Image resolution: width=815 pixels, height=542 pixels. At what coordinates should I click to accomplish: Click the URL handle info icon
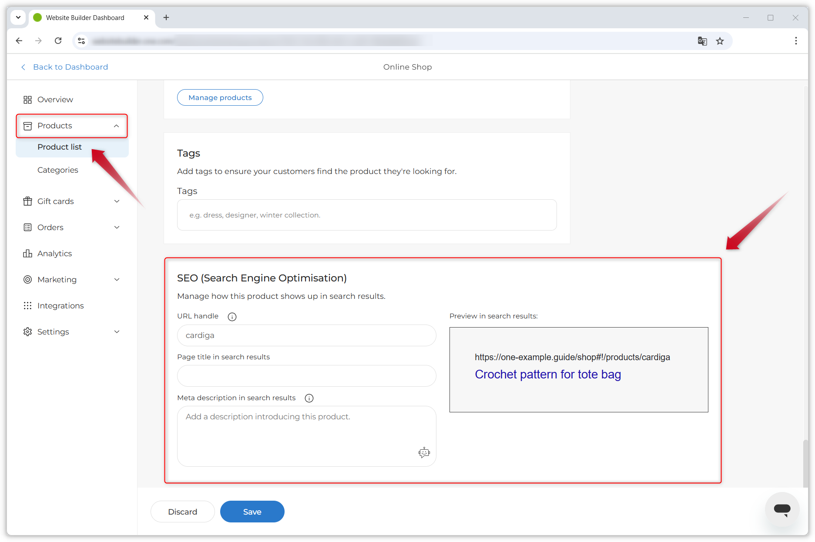tap(232, 317)
